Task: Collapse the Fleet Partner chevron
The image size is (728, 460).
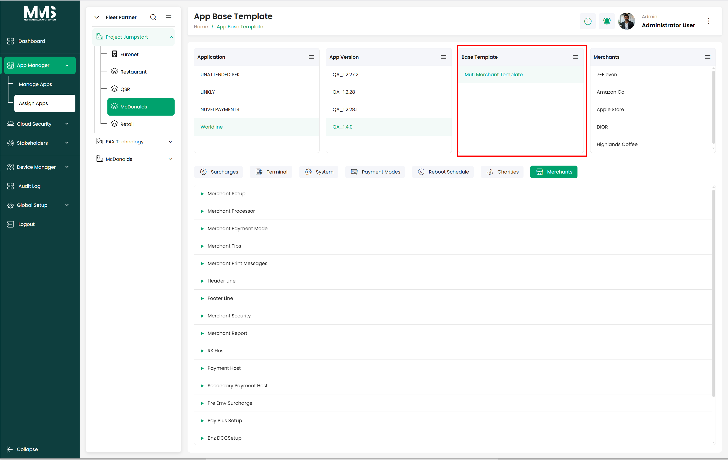Action: (x=97, y=17)
